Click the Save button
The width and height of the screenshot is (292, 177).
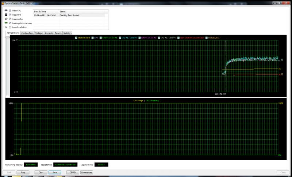point(55,173)
